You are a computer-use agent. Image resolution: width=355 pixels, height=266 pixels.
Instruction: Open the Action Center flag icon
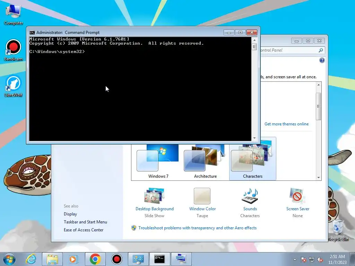click(x=303, y=259)
